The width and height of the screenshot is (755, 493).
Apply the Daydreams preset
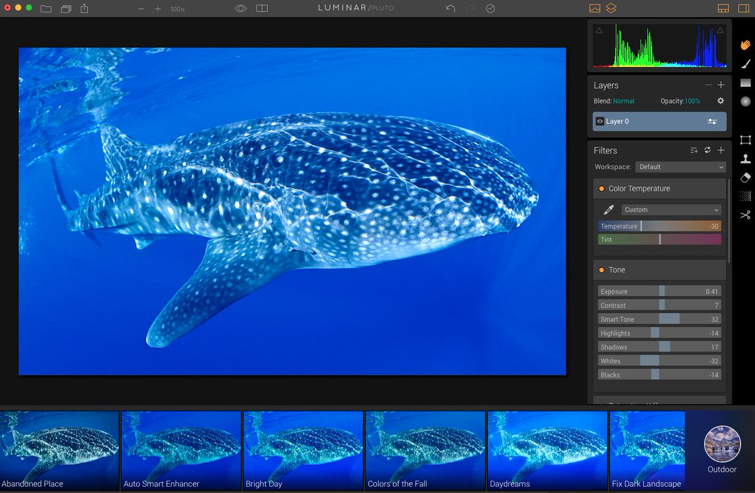547,451
